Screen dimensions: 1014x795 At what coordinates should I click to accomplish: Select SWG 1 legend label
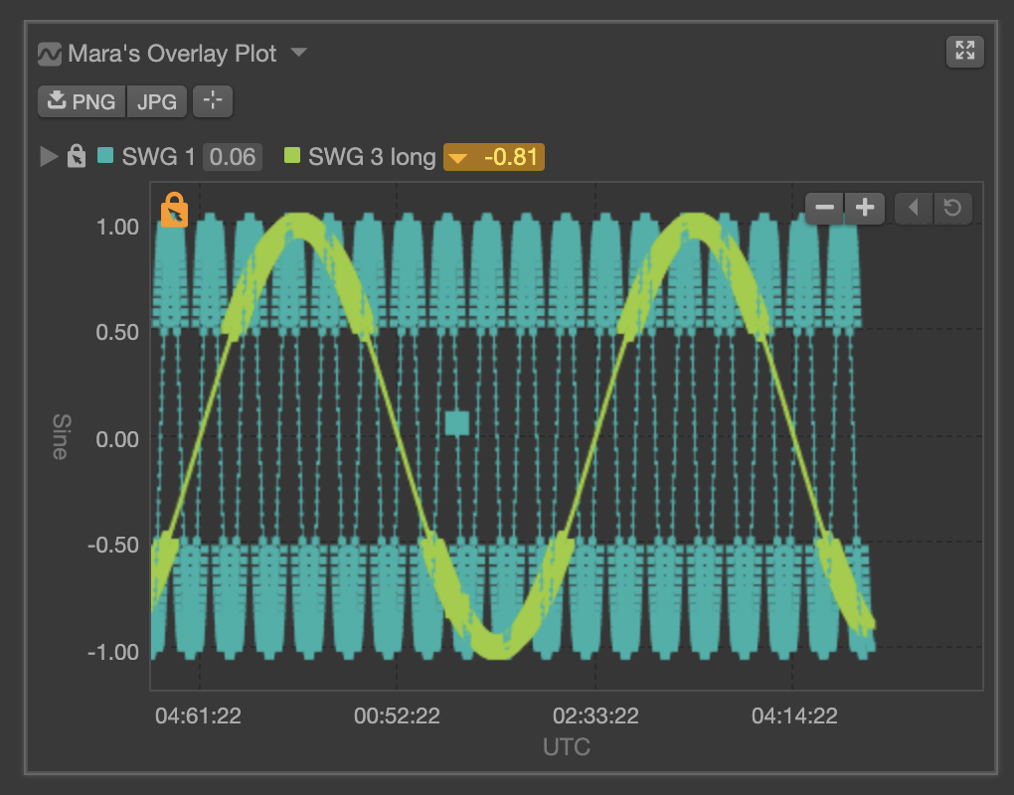(158, 157)
